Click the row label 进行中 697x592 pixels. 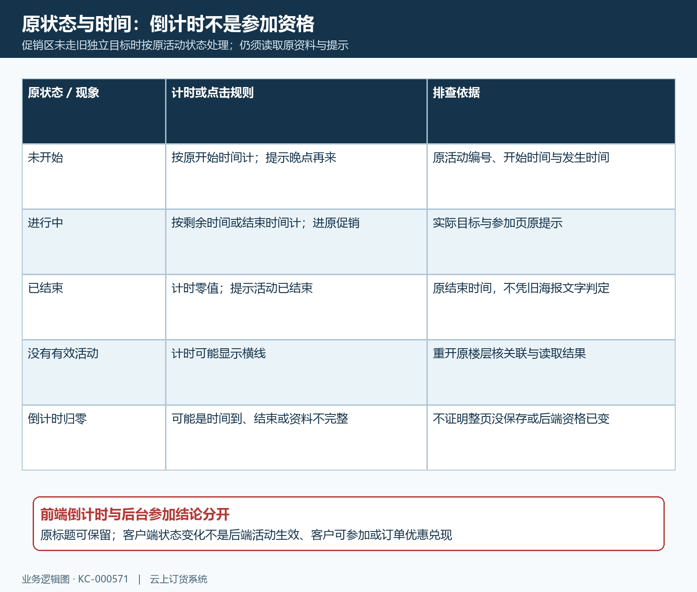pyautogui.click(x=94, y=242)
